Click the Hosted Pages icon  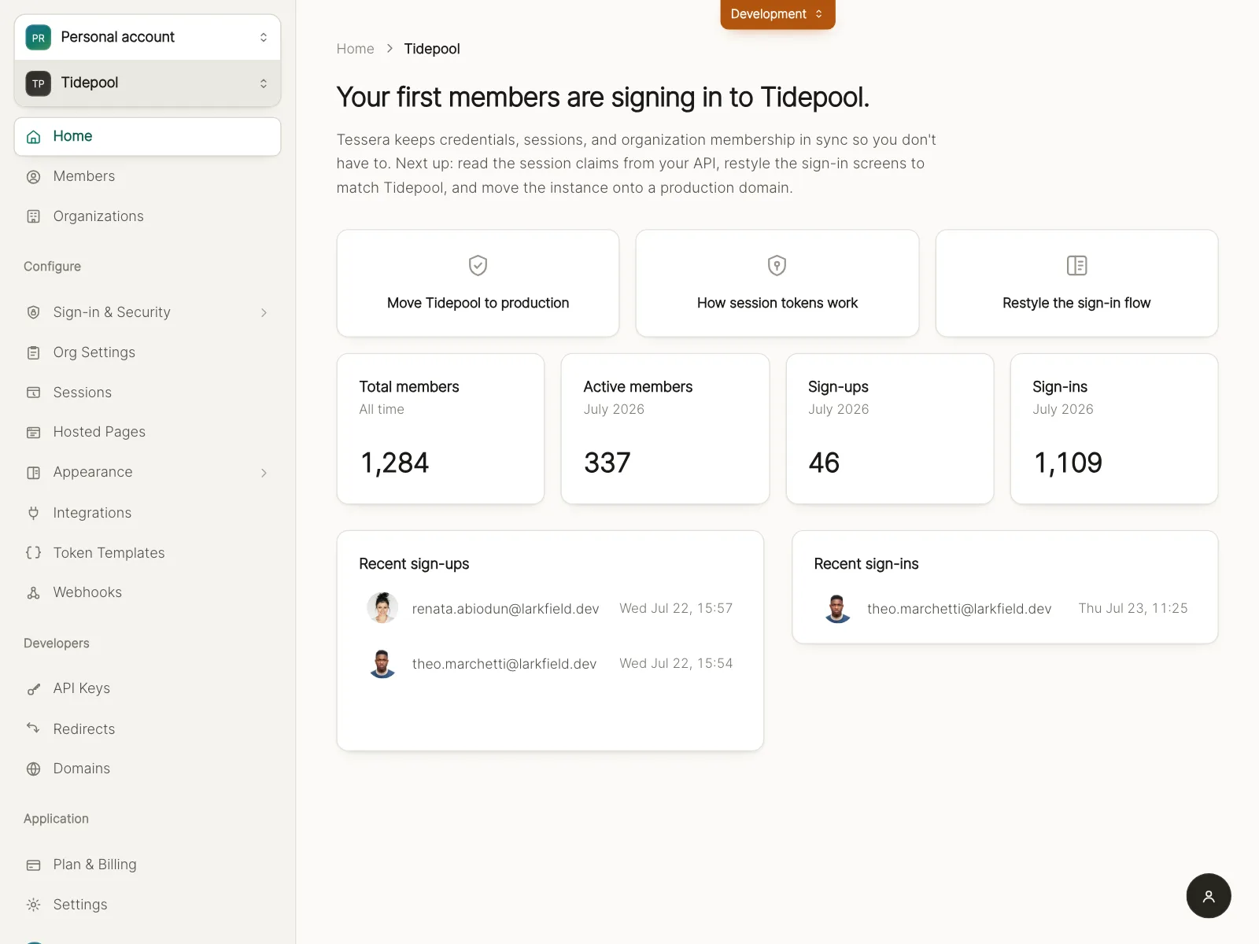pos(33,433)
